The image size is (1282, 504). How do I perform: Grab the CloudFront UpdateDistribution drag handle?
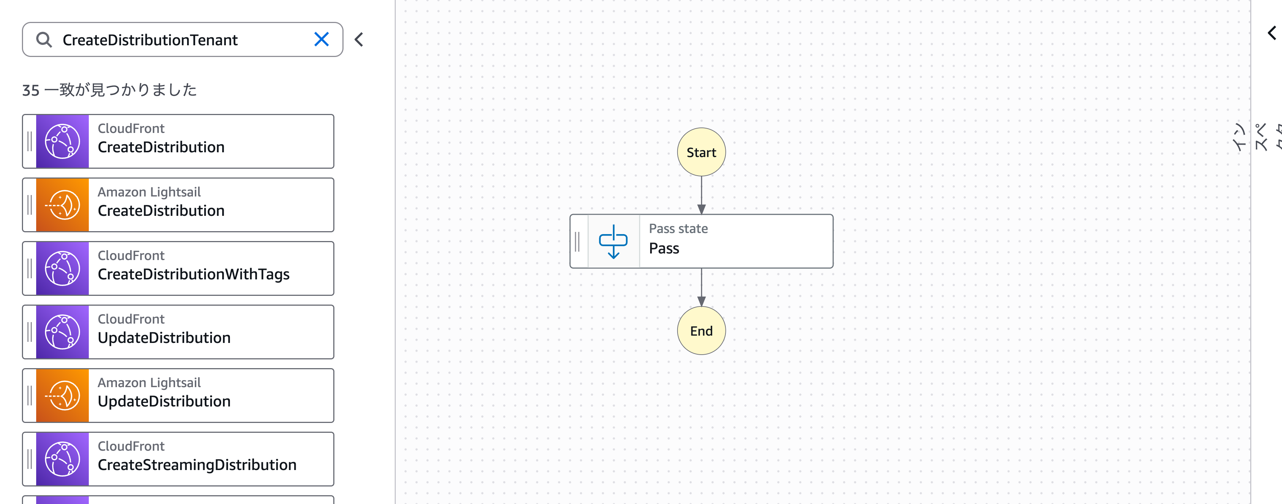(x=29, y=332)
